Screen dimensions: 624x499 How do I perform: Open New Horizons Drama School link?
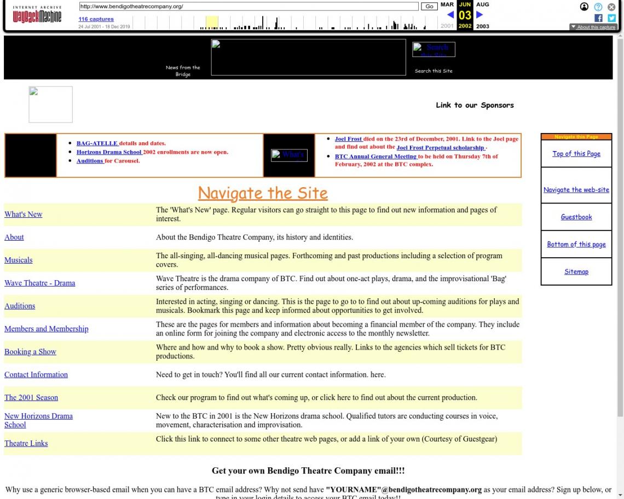[x=38, y=420]
